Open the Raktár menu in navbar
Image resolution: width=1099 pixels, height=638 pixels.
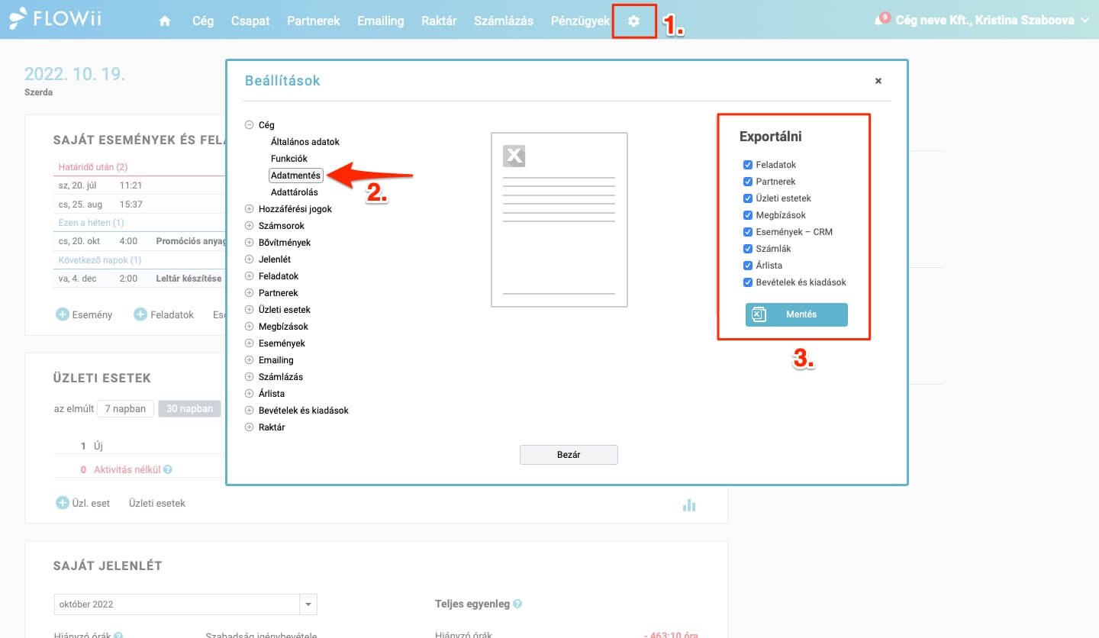(439, 21)
